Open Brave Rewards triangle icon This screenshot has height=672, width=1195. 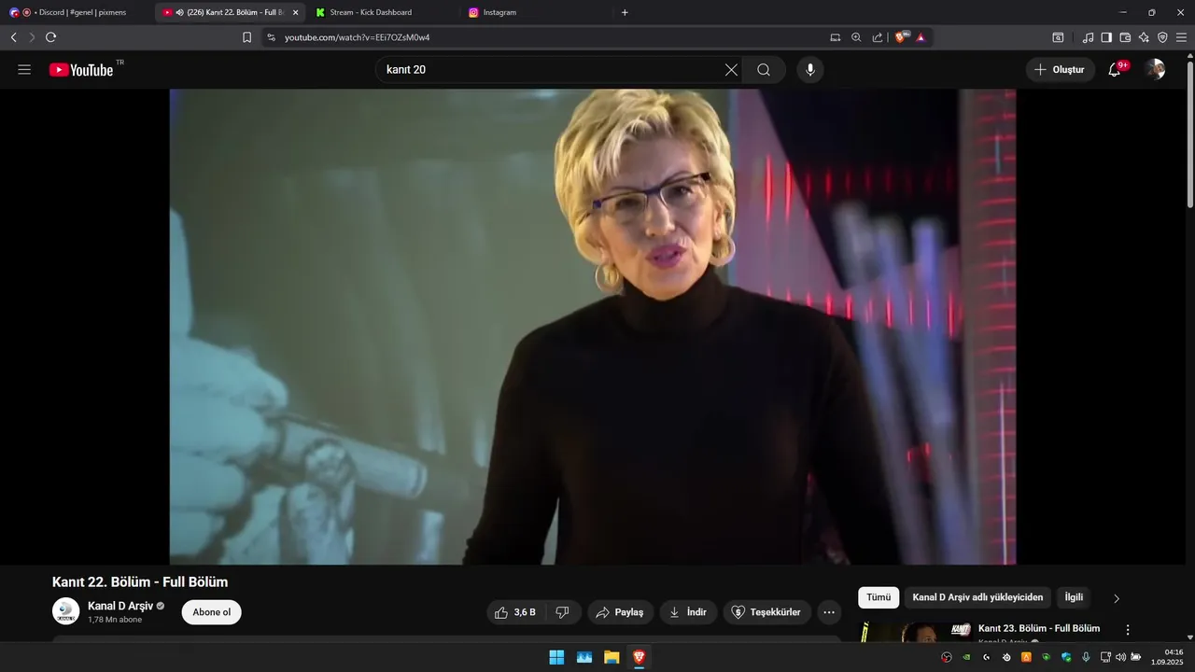click(x=921, y=37)
